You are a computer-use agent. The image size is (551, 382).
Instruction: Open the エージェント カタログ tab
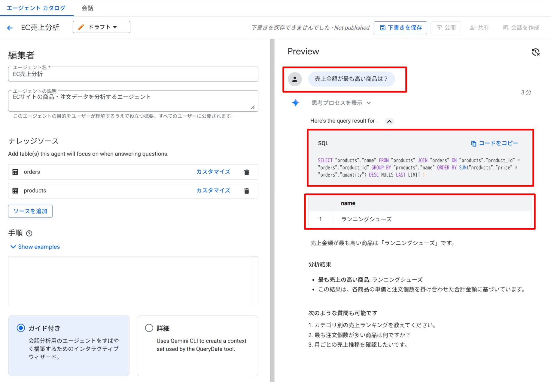pos(36,8)
